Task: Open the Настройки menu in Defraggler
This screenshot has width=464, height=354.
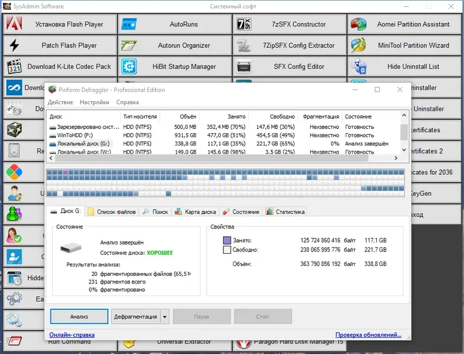Action: click(95, 102)
